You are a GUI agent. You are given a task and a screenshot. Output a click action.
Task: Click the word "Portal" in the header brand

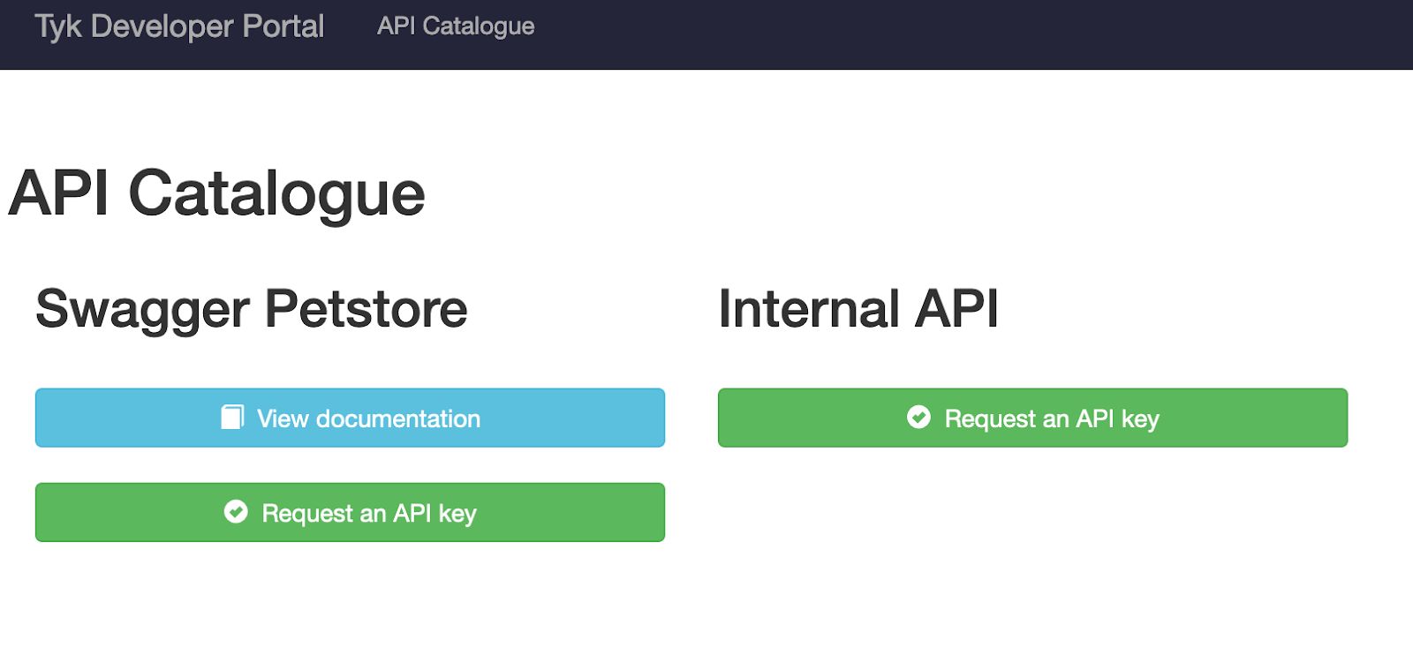[x=283, y=26]
